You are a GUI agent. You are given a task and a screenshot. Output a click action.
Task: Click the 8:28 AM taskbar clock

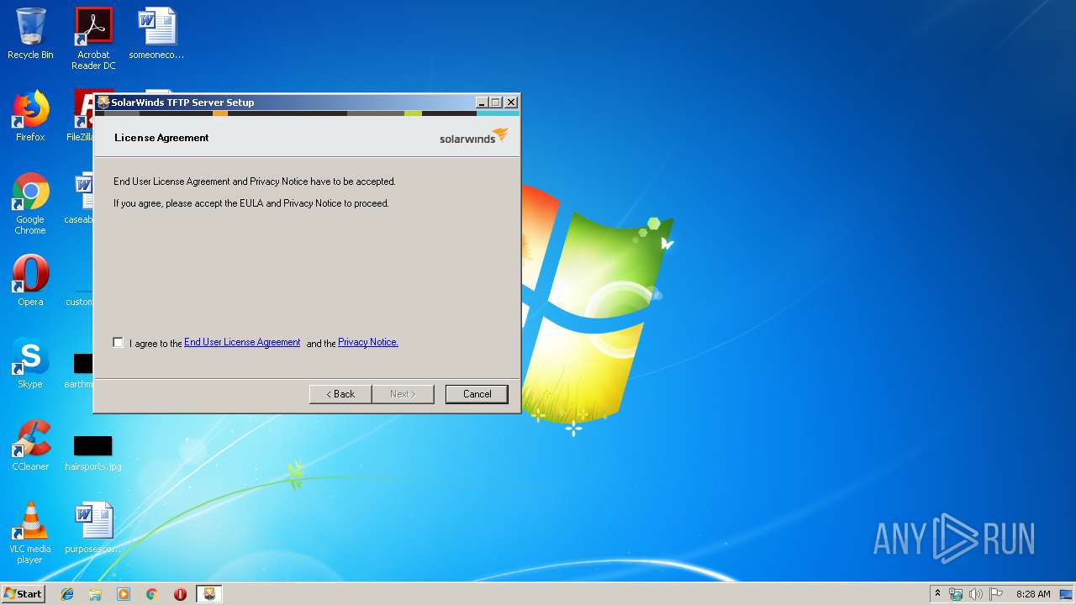pos(1033,594)
